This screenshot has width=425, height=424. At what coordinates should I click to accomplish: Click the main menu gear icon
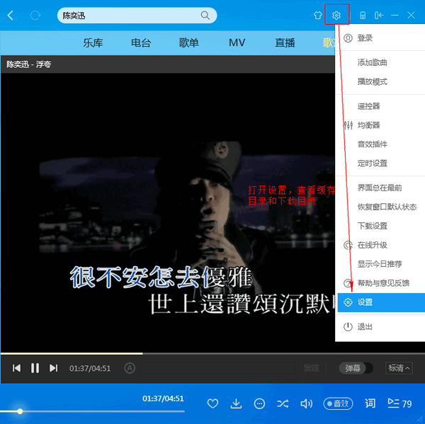tap(336, 15)
